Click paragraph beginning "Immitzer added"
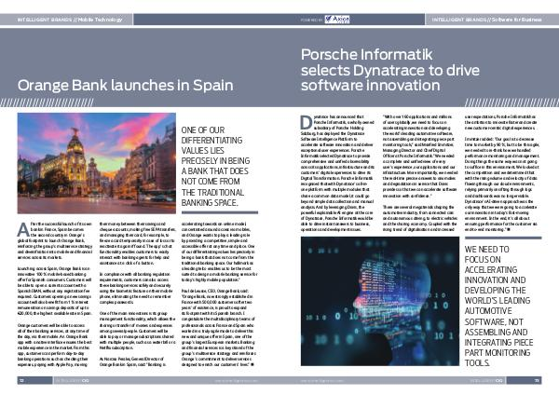559x395 pixels. tap(502, 184)
